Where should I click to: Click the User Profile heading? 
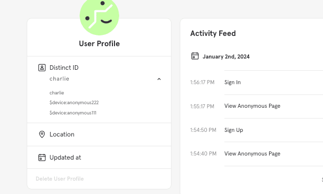[x=99, y=44]
